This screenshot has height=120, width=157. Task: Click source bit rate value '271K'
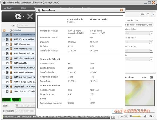70,46
